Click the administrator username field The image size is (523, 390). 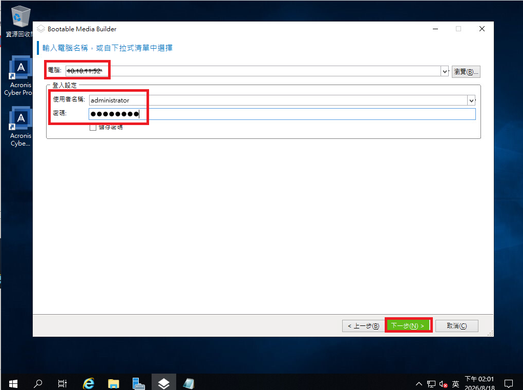(278, 100)
